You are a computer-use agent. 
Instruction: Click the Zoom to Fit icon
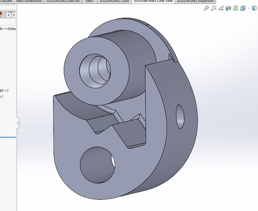click(x=206, y=8)
